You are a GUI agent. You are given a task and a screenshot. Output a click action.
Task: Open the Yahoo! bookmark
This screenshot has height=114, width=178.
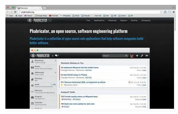[28, 16]
